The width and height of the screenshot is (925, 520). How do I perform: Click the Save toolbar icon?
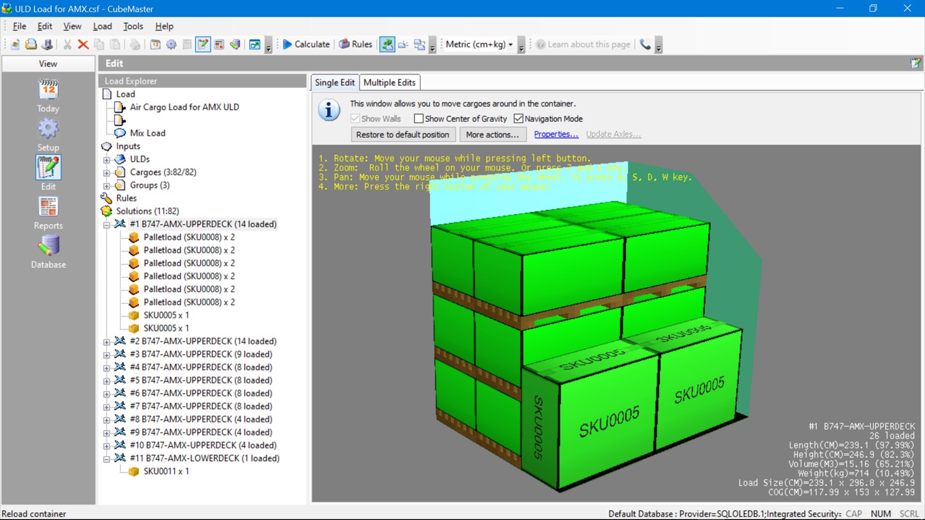click(x=47, y=44)
